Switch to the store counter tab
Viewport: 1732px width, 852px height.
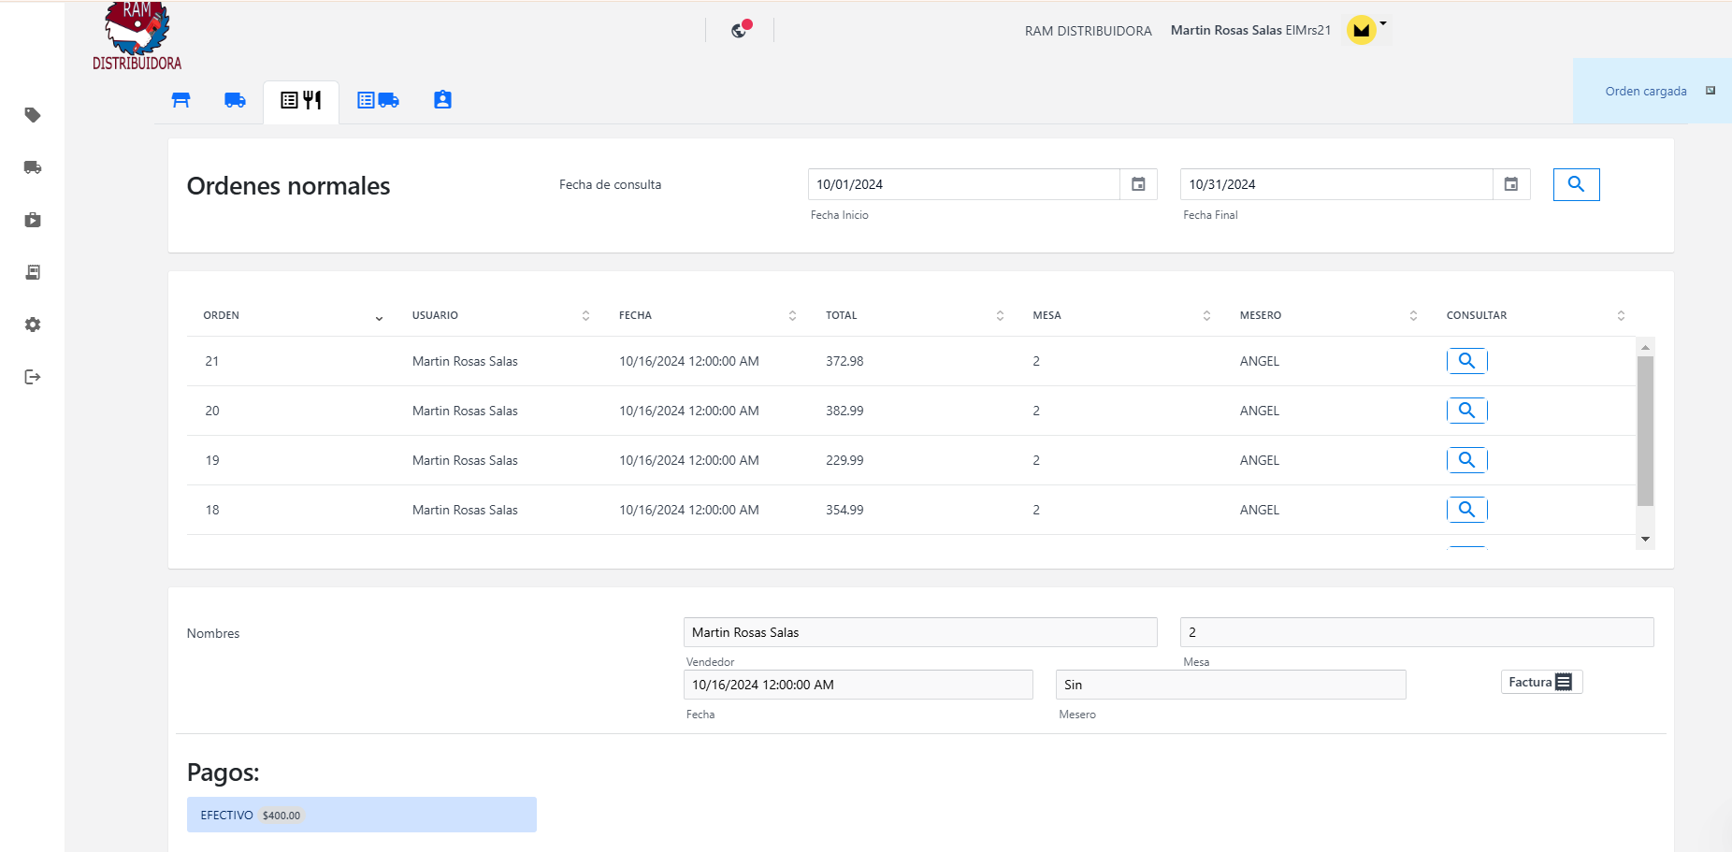(181, 100)
